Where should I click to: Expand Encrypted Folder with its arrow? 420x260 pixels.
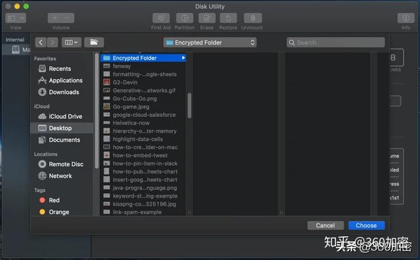point(184,58)
